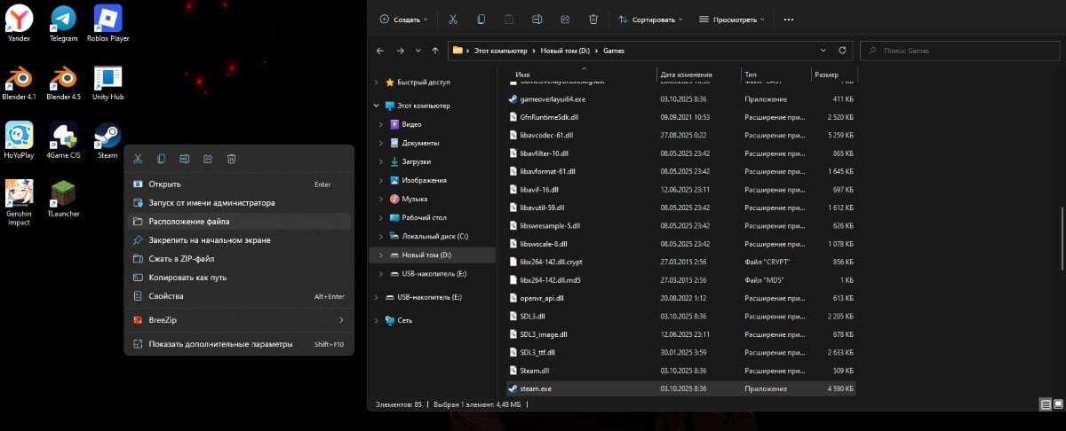Screen dimensions: 1066x431
Task: Click the Refresh button beside the address bar
Action: click(841, 51)
